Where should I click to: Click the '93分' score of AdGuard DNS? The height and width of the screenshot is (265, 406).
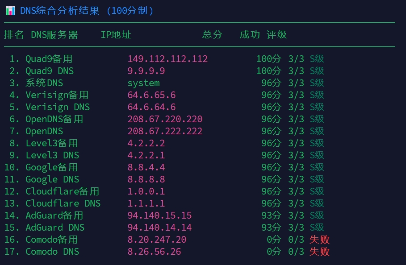click(272, 228)
